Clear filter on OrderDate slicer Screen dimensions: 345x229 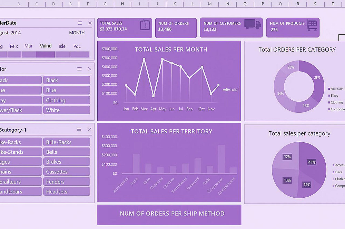click(90, 23)
